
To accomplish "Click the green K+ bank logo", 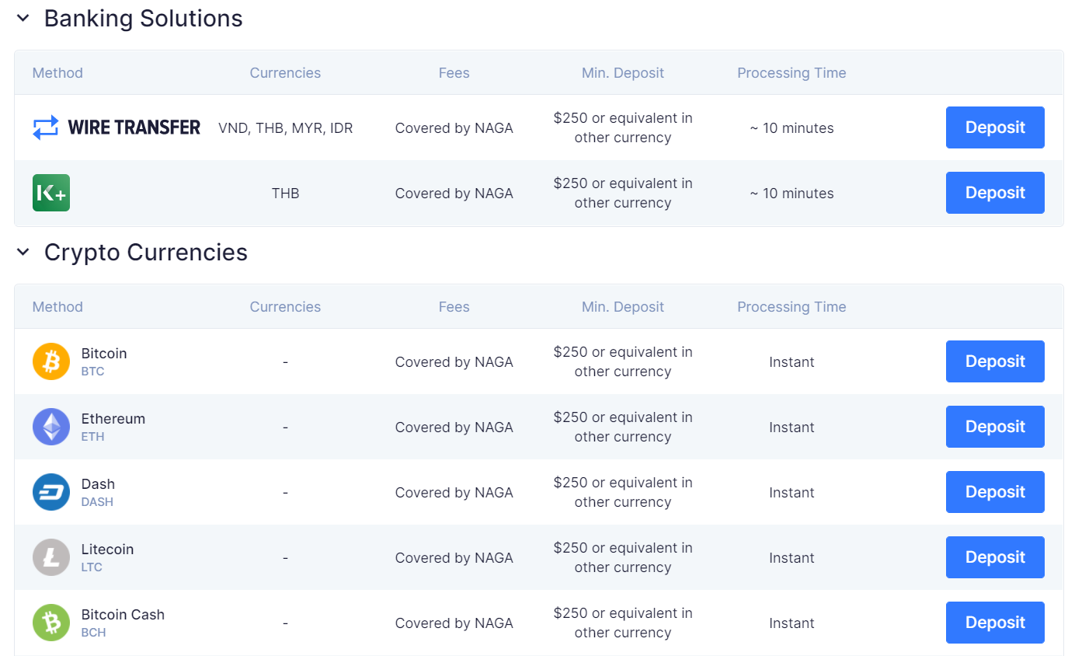I will click(51, 193).
